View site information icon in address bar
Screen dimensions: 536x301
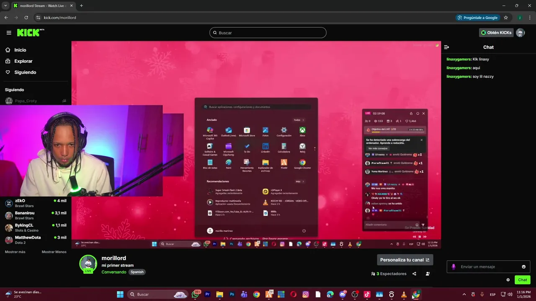[38, 18]
